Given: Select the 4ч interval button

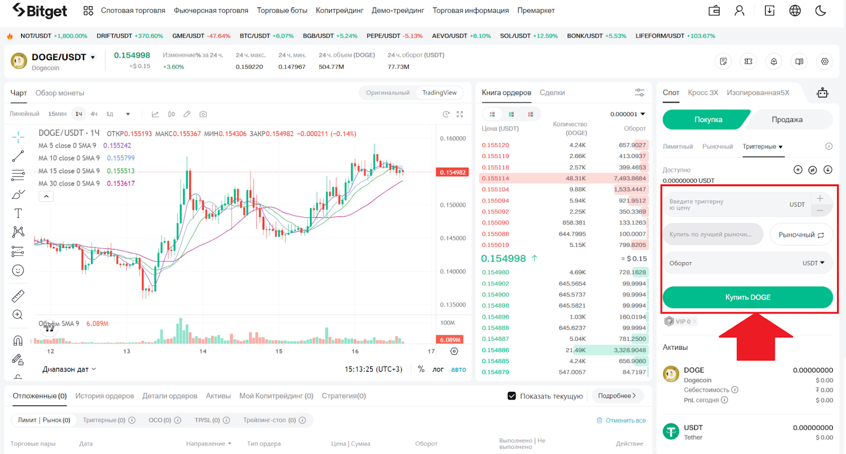Looking at the screenshot, I should tap(94, 114).
